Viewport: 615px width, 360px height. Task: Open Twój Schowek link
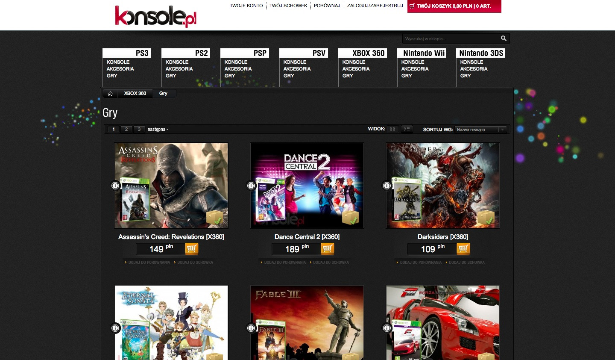pos(288,6)
